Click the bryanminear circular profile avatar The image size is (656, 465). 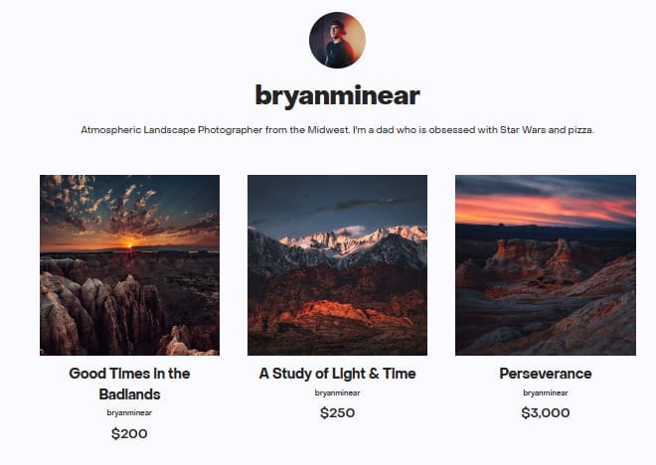click(337, 40)
